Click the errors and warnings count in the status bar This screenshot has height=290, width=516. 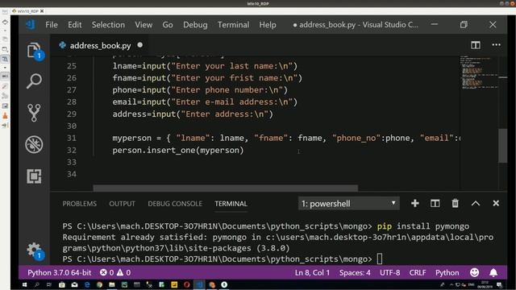point(115,272)
